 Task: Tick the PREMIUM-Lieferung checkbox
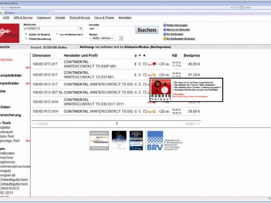(x=26, y=39)
